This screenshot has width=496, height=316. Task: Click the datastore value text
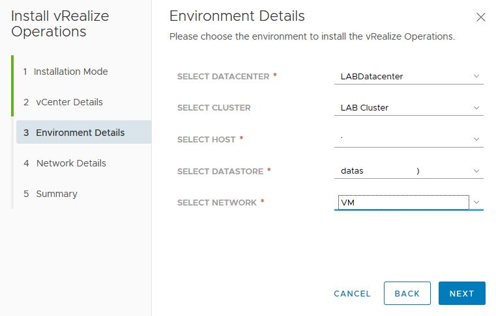353,171
